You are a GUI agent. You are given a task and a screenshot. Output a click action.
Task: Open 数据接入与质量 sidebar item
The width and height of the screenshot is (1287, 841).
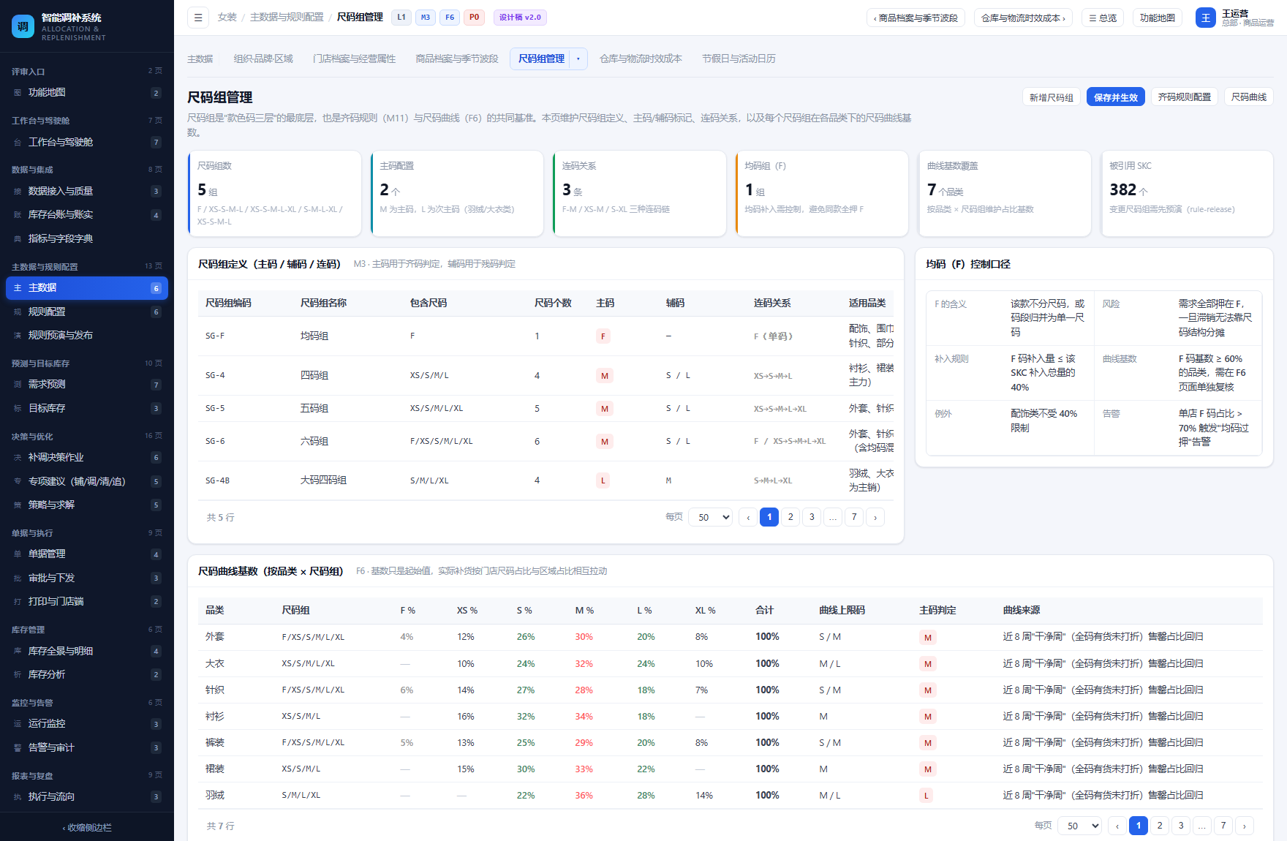[x=87, y=192]
